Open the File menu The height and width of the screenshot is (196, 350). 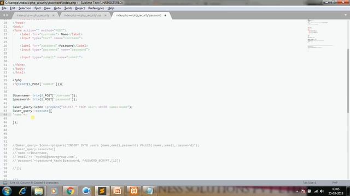[x=4, y=8]
